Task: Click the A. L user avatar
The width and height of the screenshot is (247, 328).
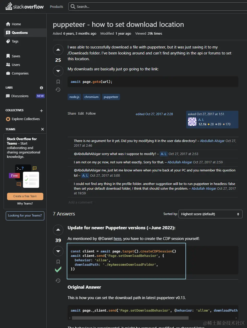Action: click(x=192, y=122)
